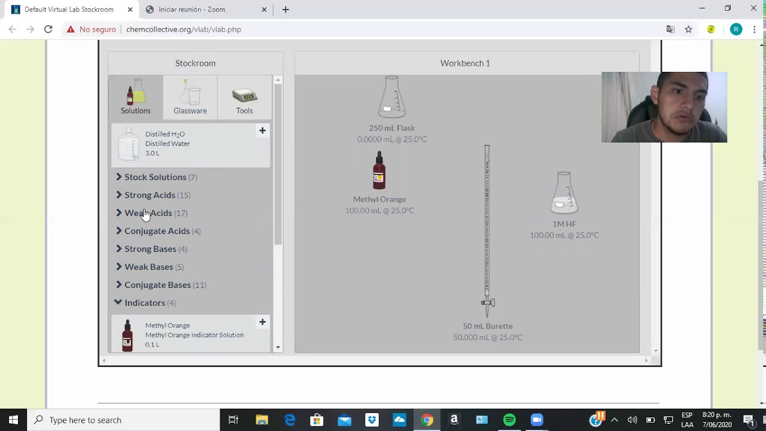The image size is (766, 431).
Task: Open the Windows Start menu
Action: tap(14, 420)
